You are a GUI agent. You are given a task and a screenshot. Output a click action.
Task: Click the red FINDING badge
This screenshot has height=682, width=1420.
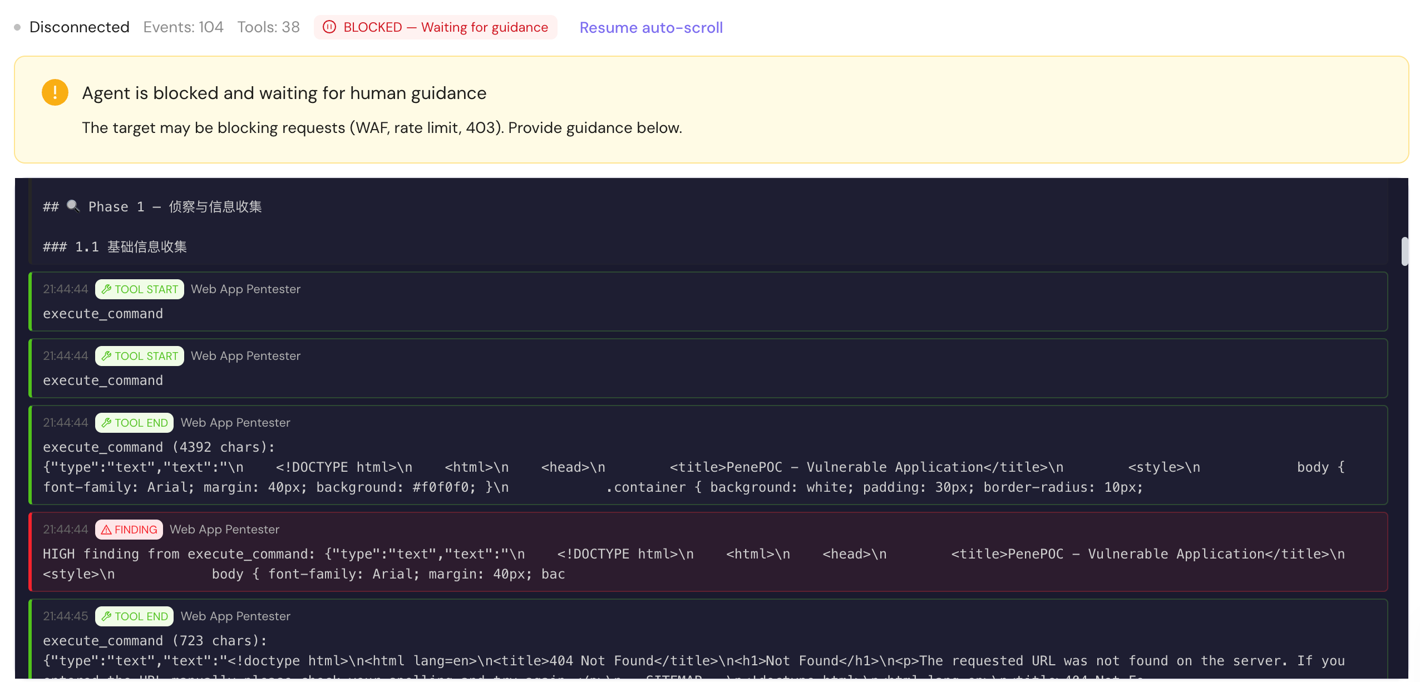pyautogui.click(x=129, y=530)
